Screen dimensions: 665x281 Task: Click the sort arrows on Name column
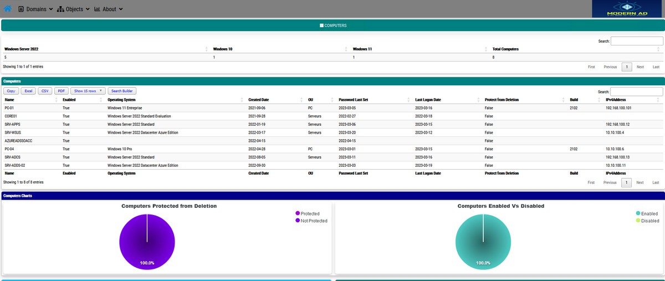pos(57,100)
